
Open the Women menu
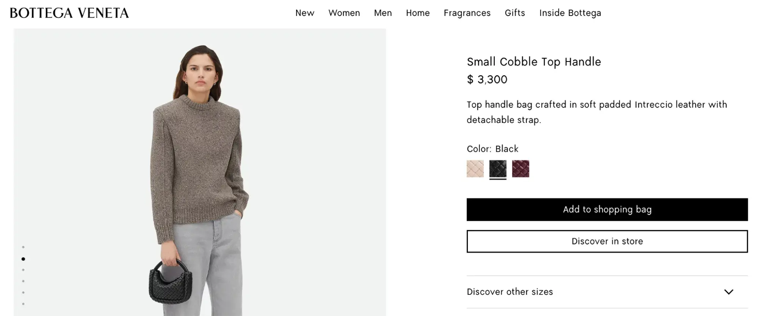click(x=344, y=13)
